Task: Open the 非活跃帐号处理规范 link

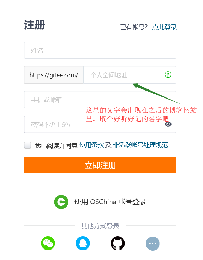Action: 140,145
